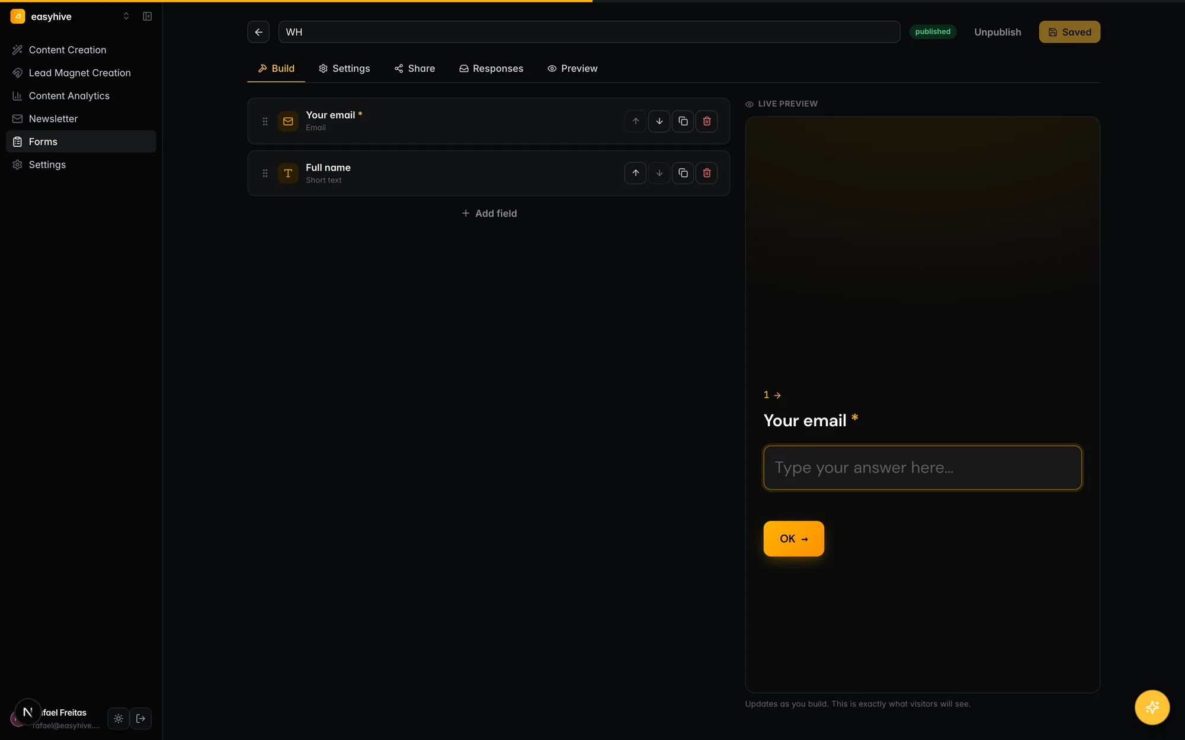Image resolution: width=1185 pixels, height=740 pixels.
Task: Delete the Your email field
Action: 706,121
